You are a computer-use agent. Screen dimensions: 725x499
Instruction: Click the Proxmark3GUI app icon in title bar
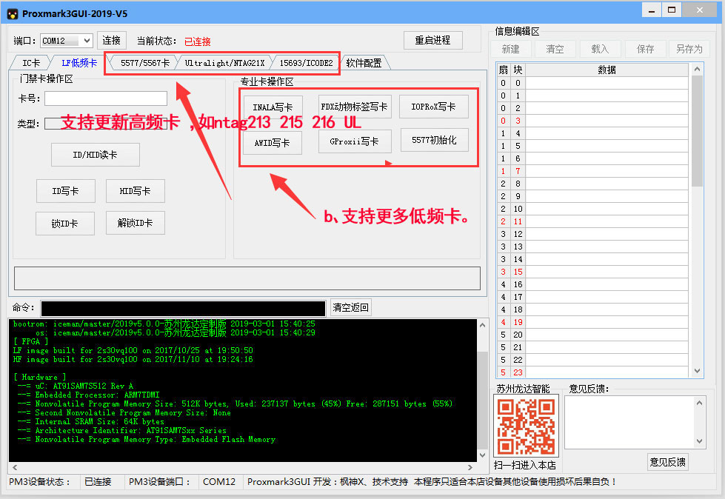click(10, 13)
